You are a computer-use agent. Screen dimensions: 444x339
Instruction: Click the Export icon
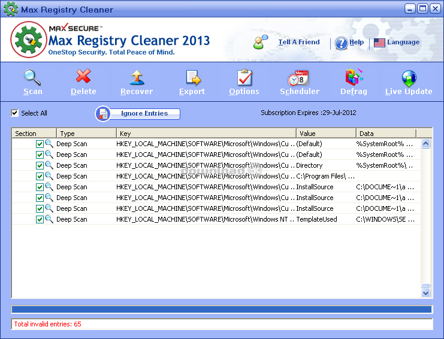point(192,78)
